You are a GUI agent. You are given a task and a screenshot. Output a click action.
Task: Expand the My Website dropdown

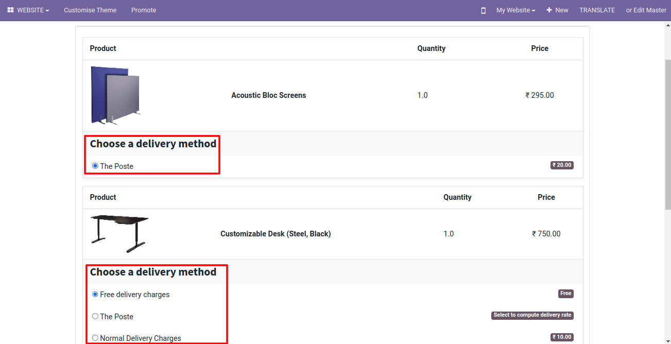click(515, 10)
